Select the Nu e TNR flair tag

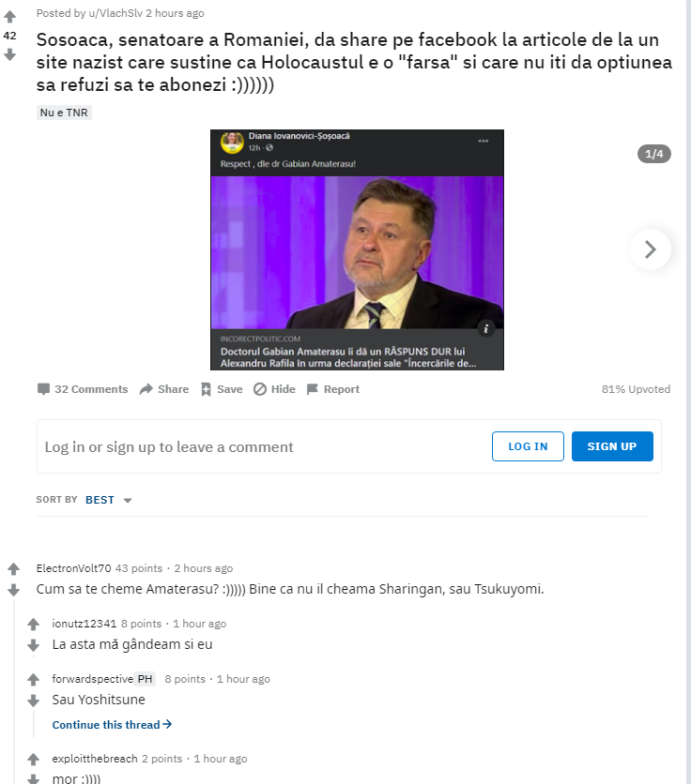(x=64, y=113)
